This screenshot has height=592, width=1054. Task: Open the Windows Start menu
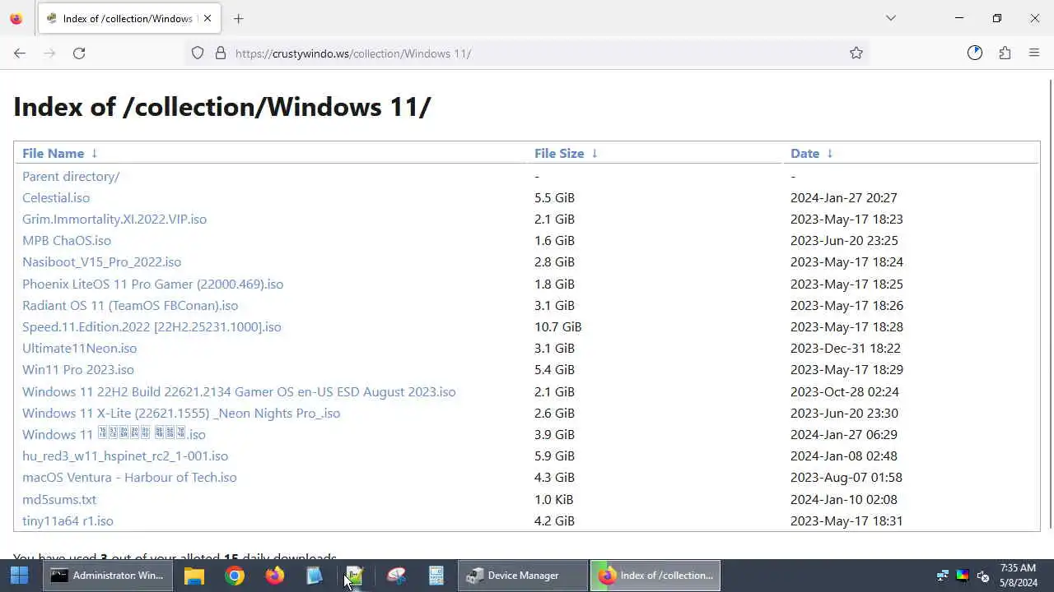pyautogui.click(x=20, y=576)
